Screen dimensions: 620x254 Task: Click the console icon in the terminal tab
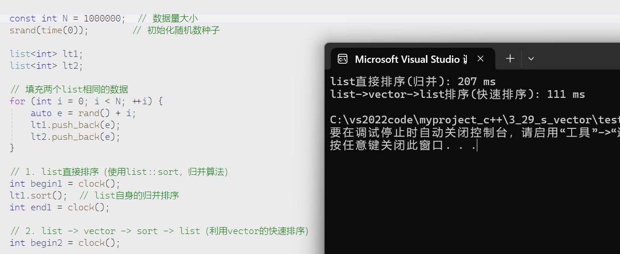[x=342, y=59]
